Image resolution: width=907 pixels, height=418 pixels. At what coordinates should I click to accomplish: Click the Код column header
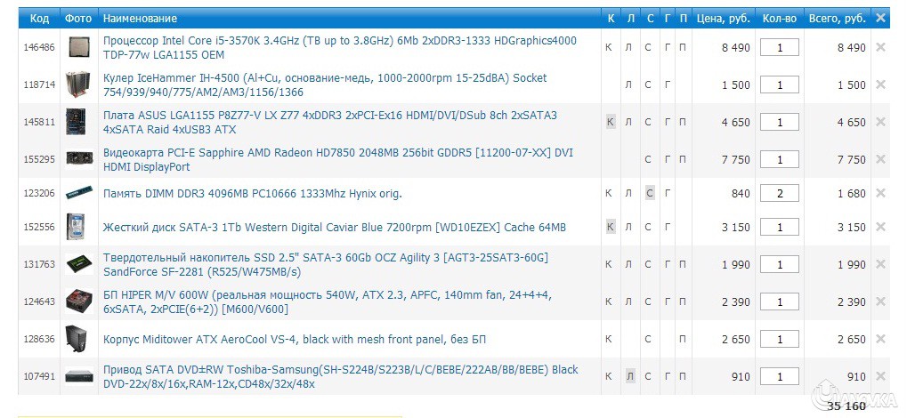click(x=39, y=19)
